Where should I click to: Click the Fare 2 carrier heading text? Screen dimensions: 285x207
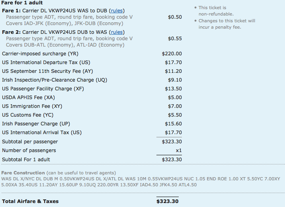coord(63,32)
